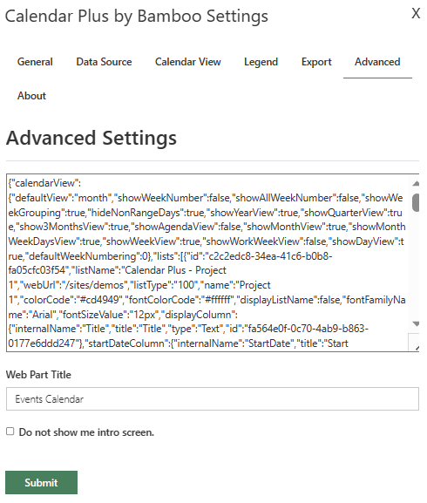Focus the Web Part Title field
The height and width of the screenshot is (503, 427).
pyautogui.click(x=213, y=398)
